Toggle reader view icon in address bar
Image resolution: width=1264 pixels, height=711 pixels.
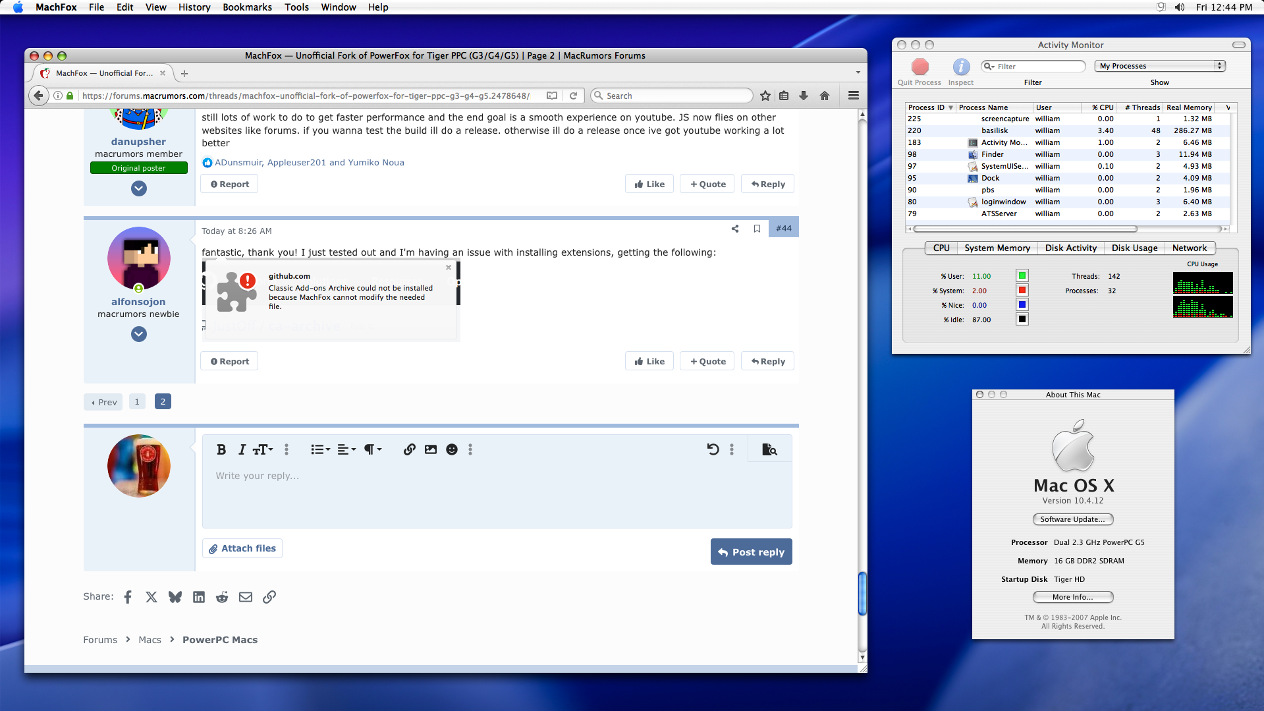(x=552, y=96)
